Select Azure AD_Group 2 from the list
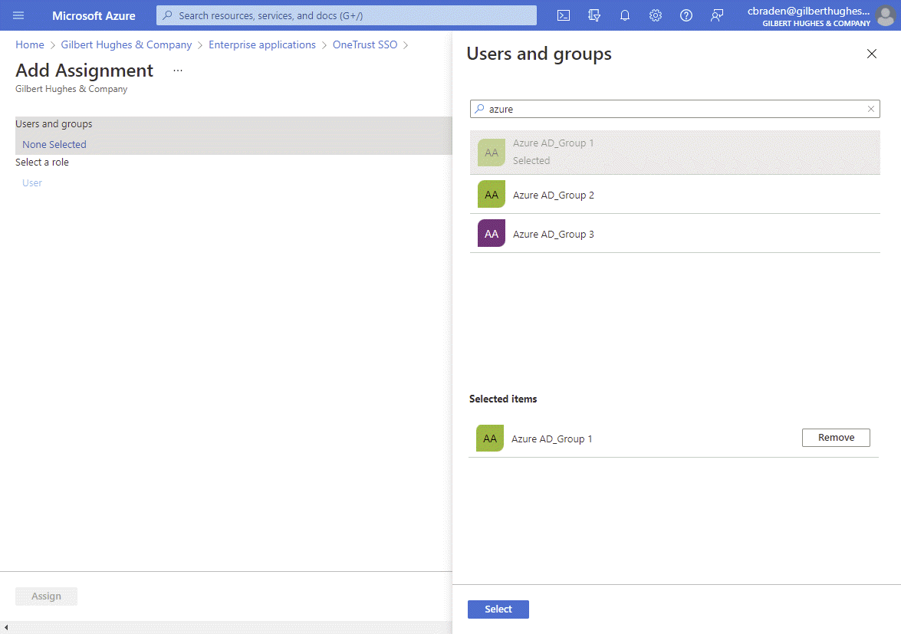Viewport: 901px width, 634px height. pyautogui.click(x=554, y=195)
